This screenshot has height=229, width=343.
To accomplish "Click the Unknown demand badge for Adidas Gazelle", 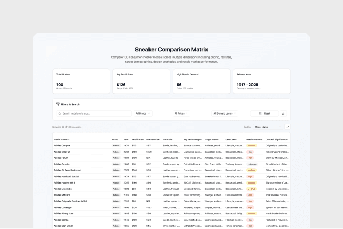I will click(x=252, y=164).
